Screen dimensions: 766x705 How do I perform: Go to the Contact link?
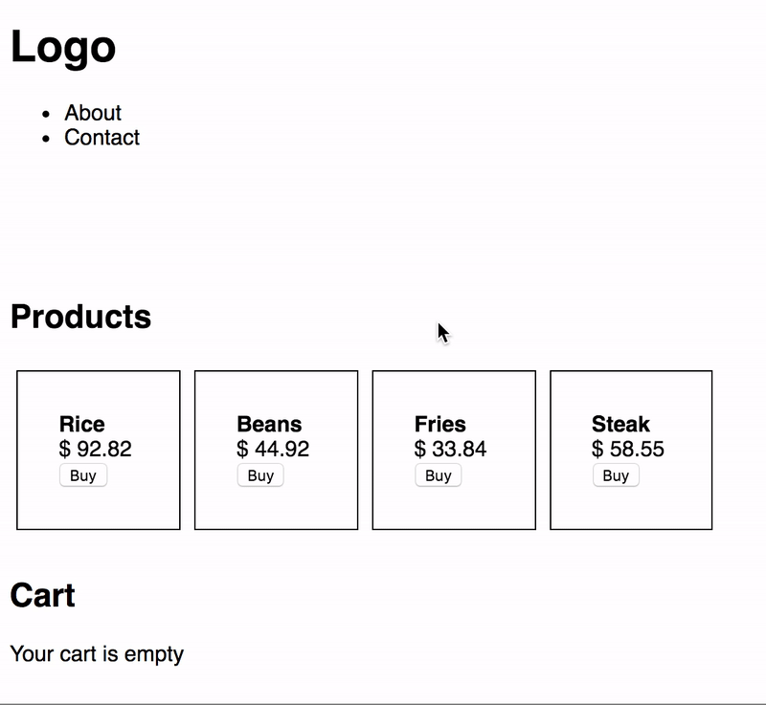[x=101, y=138]
